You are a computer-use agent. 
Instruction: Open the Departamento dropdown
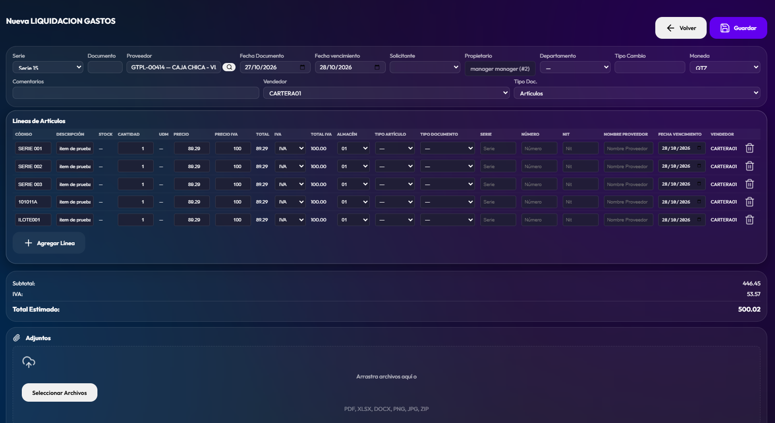(x=575, y=67)
